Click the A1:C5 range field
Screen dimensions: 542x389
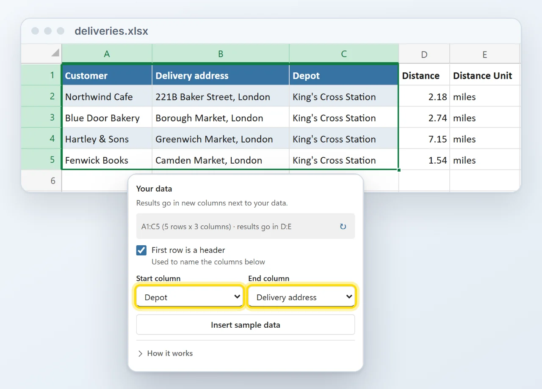click(x=246, y=226)
